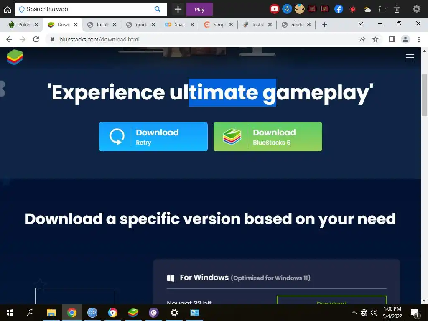428x321 pixels.
Task: Open the Facebook shortcut icon
Action: click(x=339, y=9)
